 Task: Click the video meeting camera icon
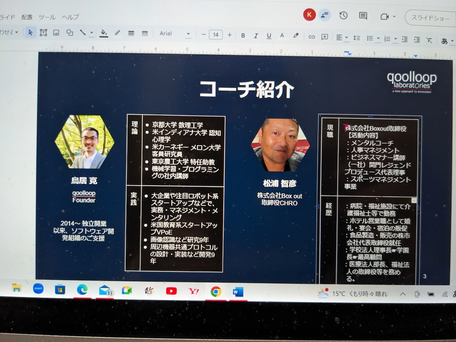pos(384,16)
